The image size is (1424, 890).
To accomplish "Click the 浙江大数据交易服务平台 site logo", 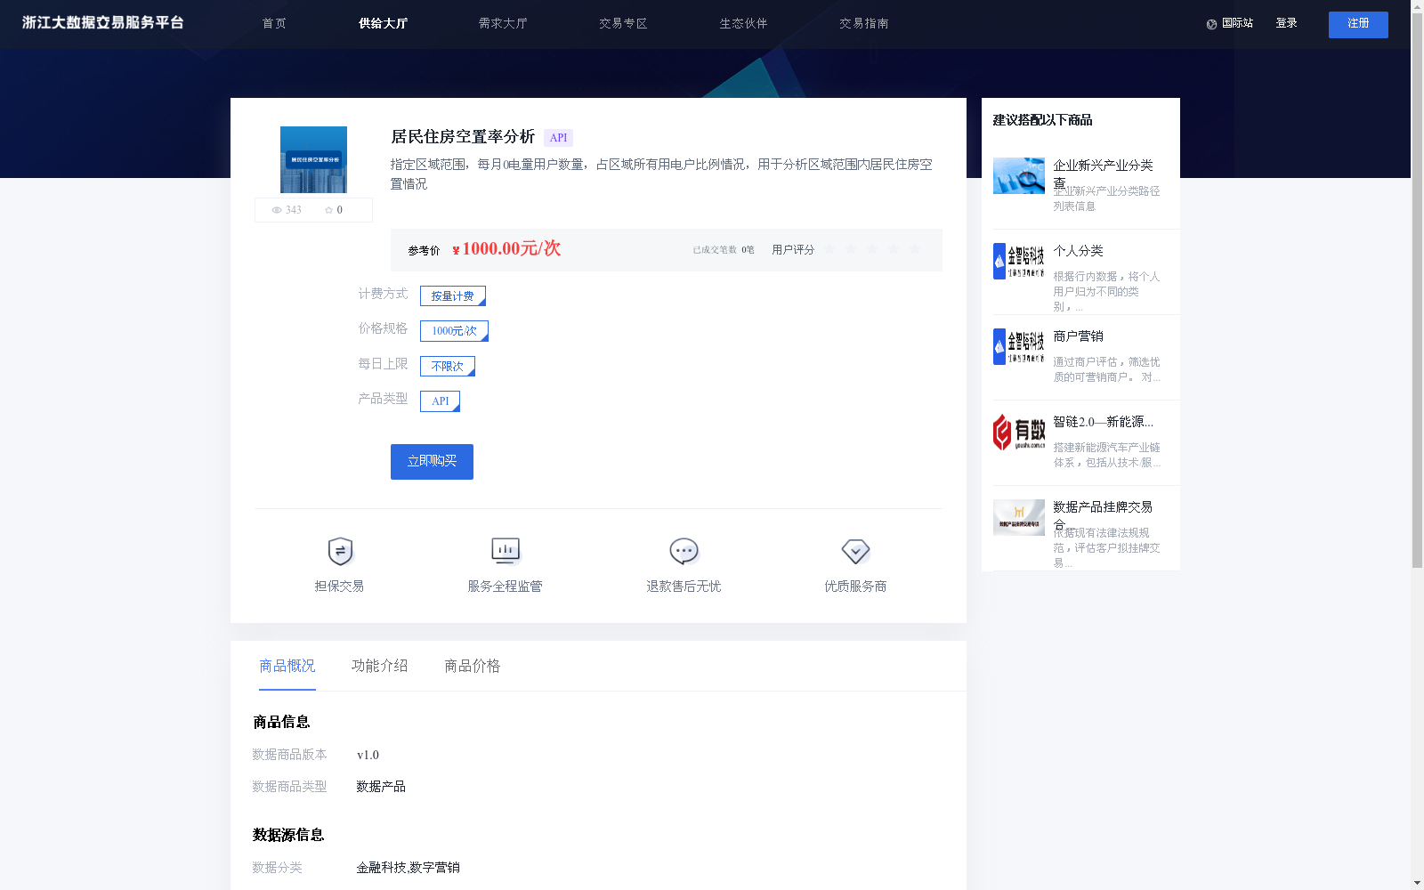I will pyautogui.click(x=102, y=23).
